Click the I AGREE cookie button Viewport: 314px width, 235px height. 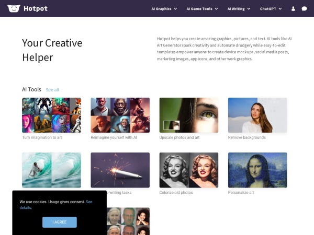tap(60, 222)
